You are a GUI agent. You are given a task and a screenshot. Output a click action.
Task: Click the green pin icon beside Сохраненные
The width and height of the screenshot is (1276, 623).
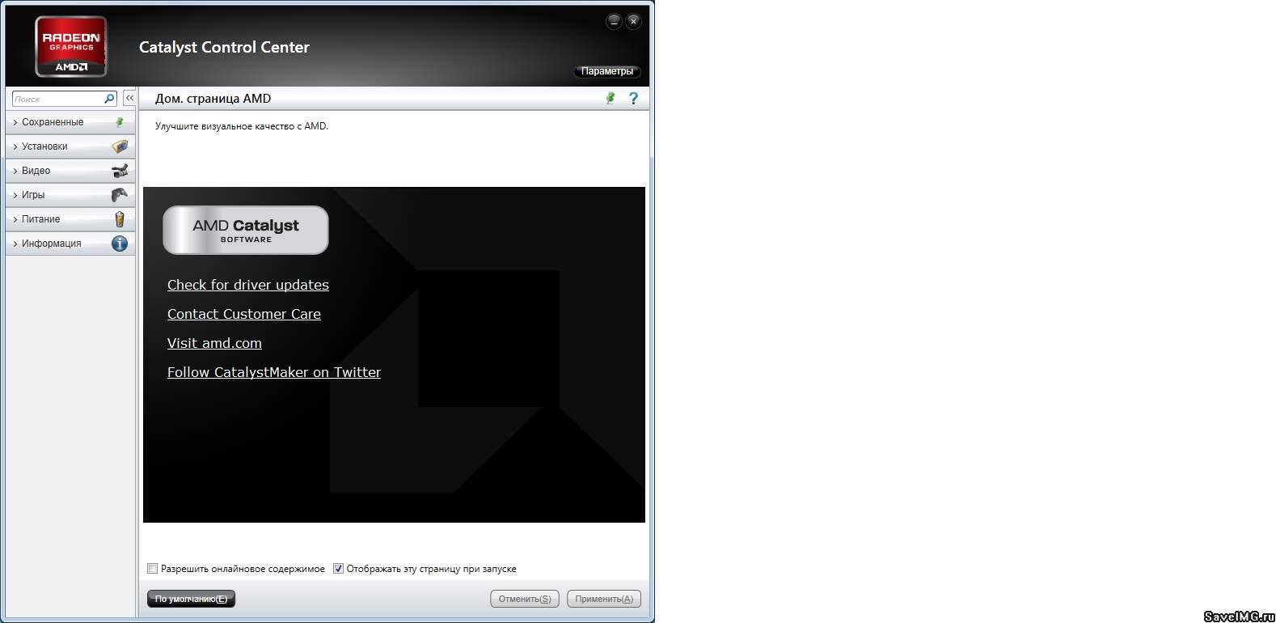(120, 122)
